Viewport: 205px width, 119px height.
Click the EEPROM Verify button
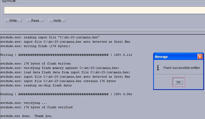pos(57,21)
